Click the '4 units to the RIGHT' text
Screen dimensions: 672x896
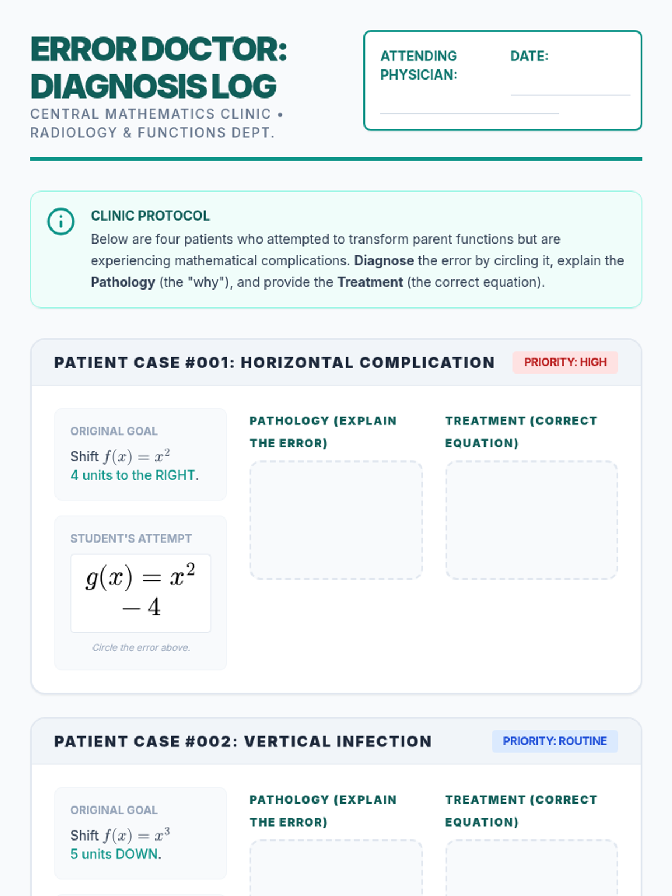click(133, 475)
